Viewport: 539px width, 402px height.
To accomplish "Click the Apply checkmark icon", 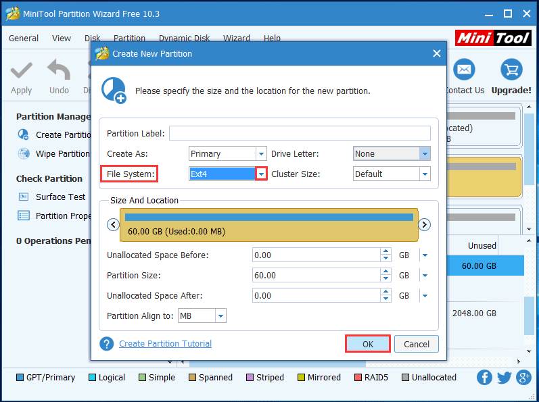I will point(22,70).
